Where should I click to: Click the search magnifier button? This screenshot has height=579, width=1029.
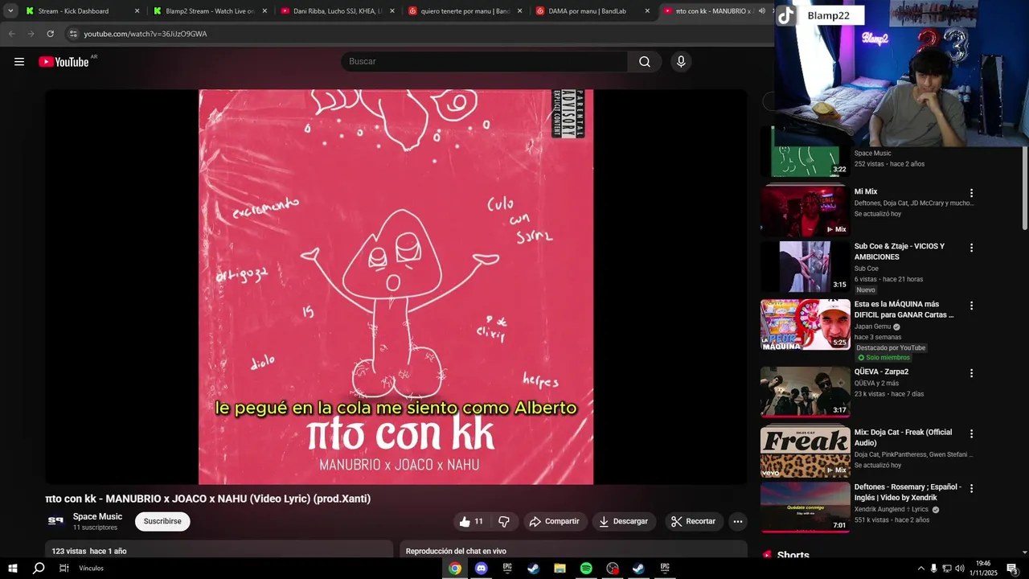[x=645, y=62]
